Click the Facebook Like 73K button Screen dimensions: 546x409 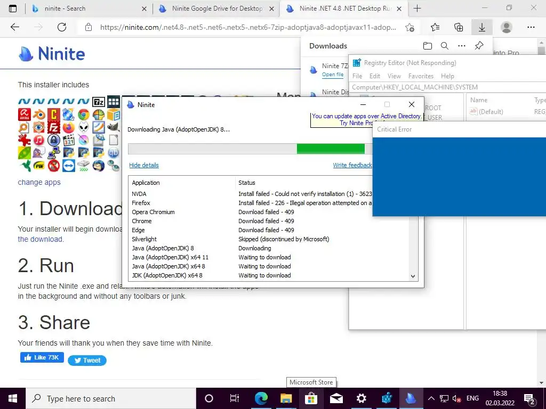pos(42,357)
